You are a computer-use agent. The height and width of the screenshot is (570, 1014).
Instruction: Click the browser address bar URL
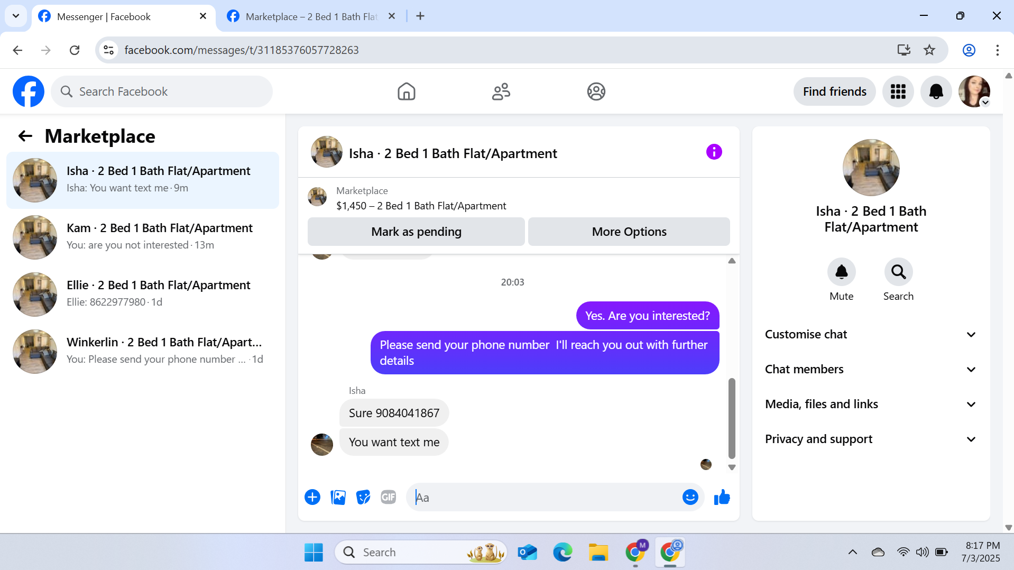[x=242, y=50]
